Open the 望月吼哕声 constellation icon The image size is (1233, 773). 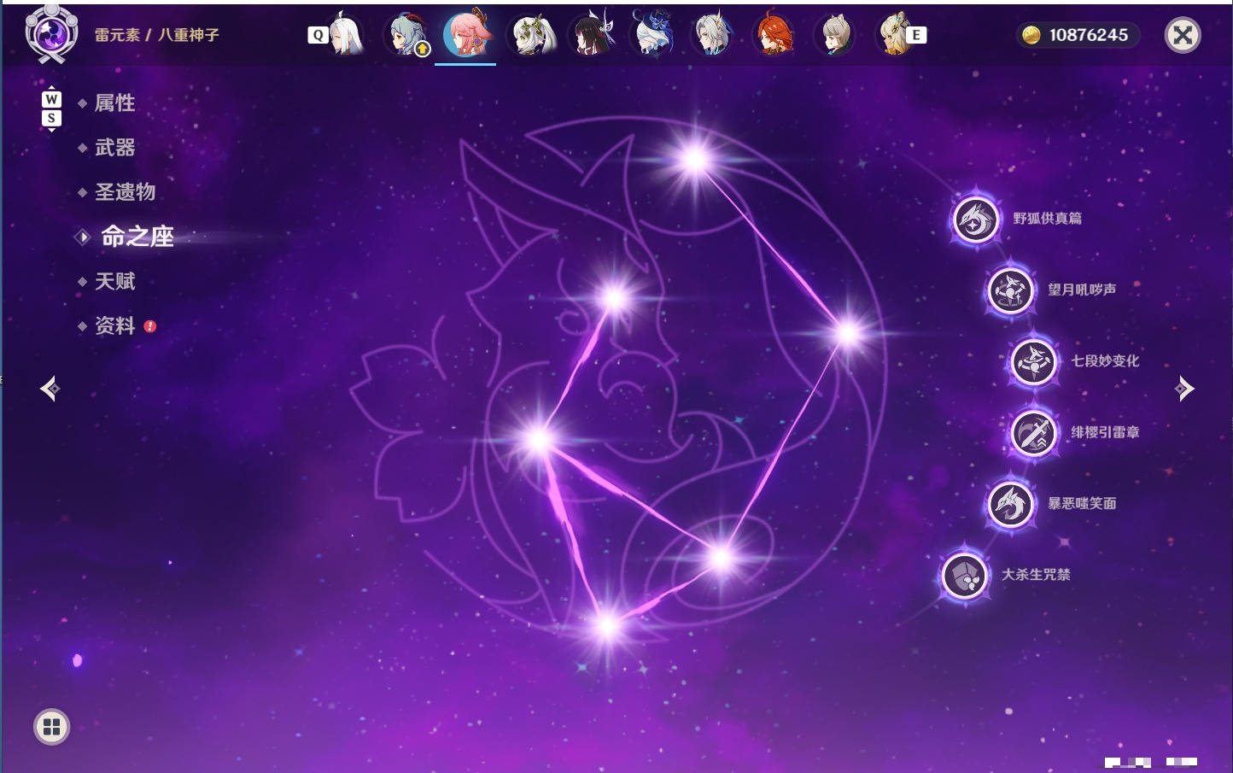[1010, 290]
